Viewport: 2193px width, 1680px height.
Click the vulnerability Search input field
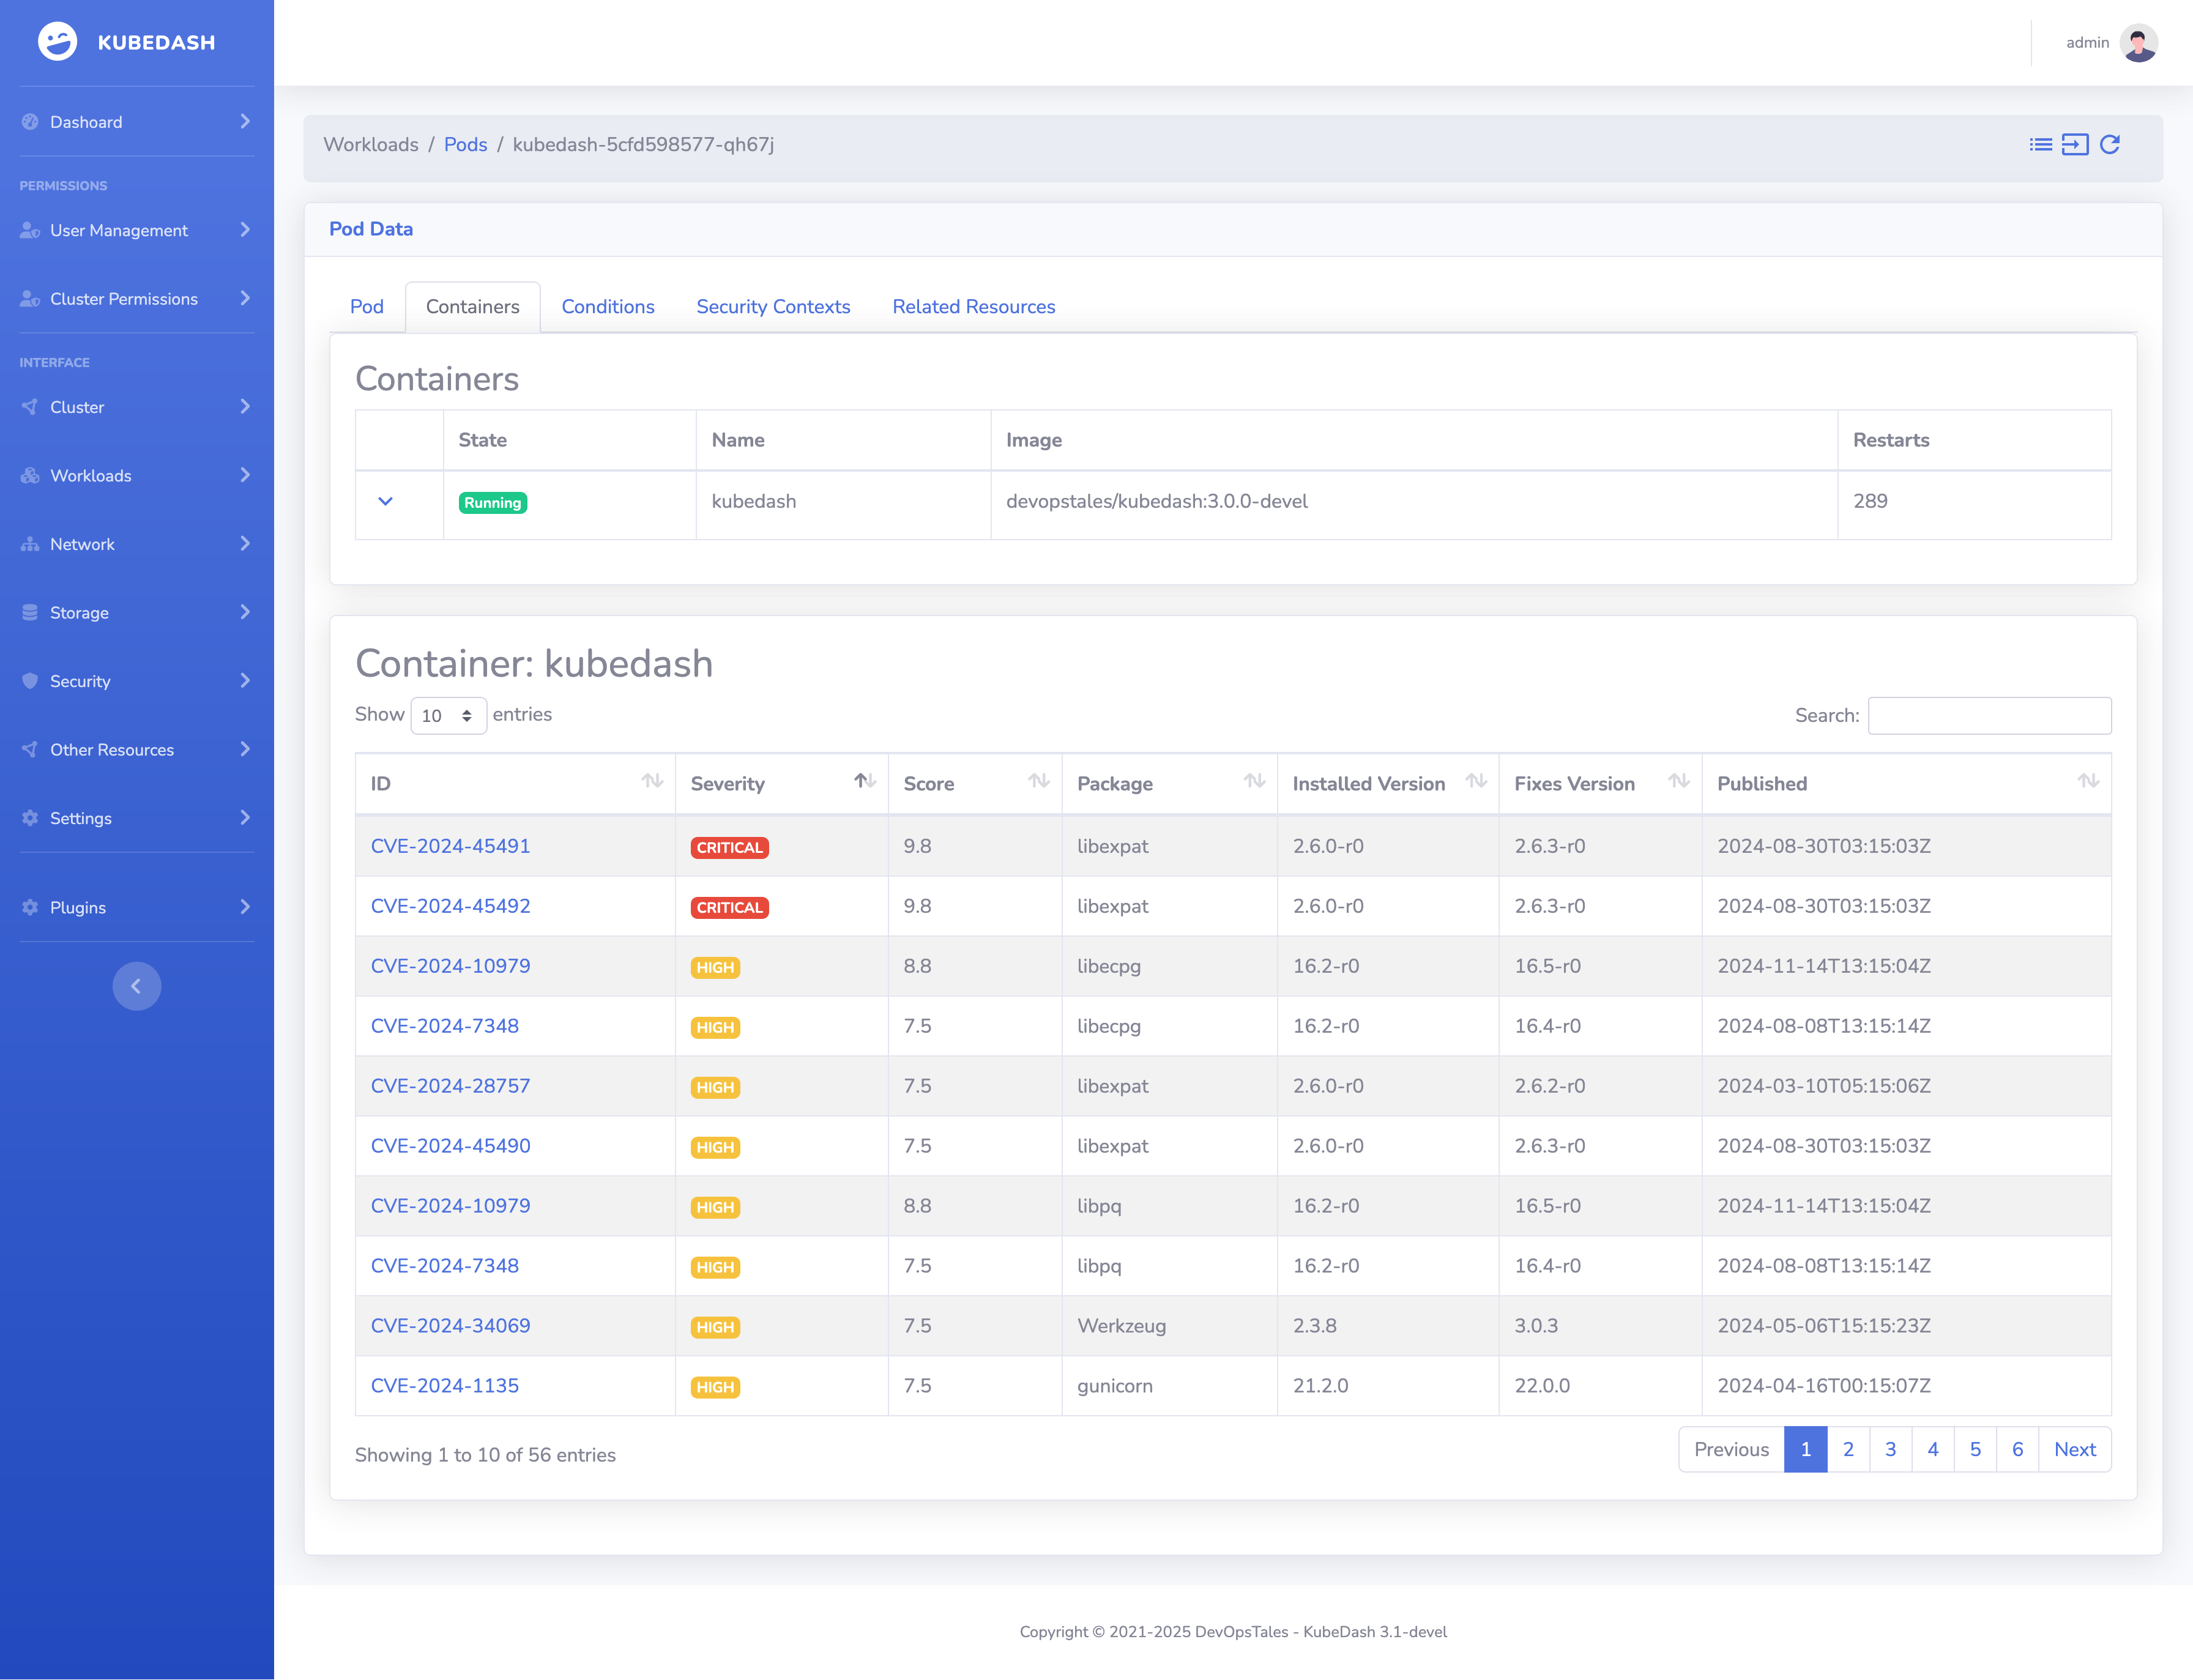pyautogui.click(x=1989, y=716)
